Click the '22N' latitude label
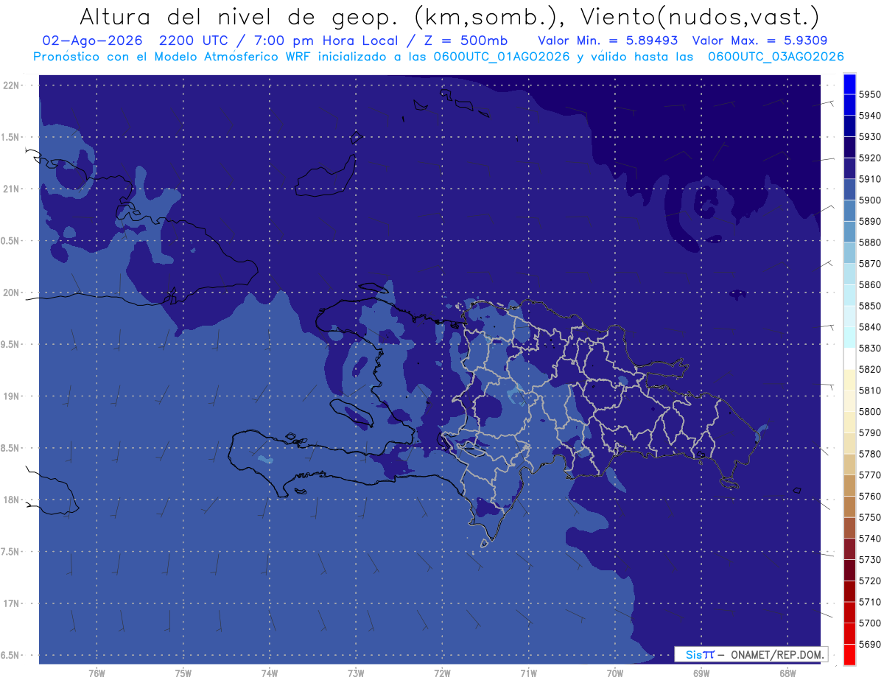 [x=13, y=85]
